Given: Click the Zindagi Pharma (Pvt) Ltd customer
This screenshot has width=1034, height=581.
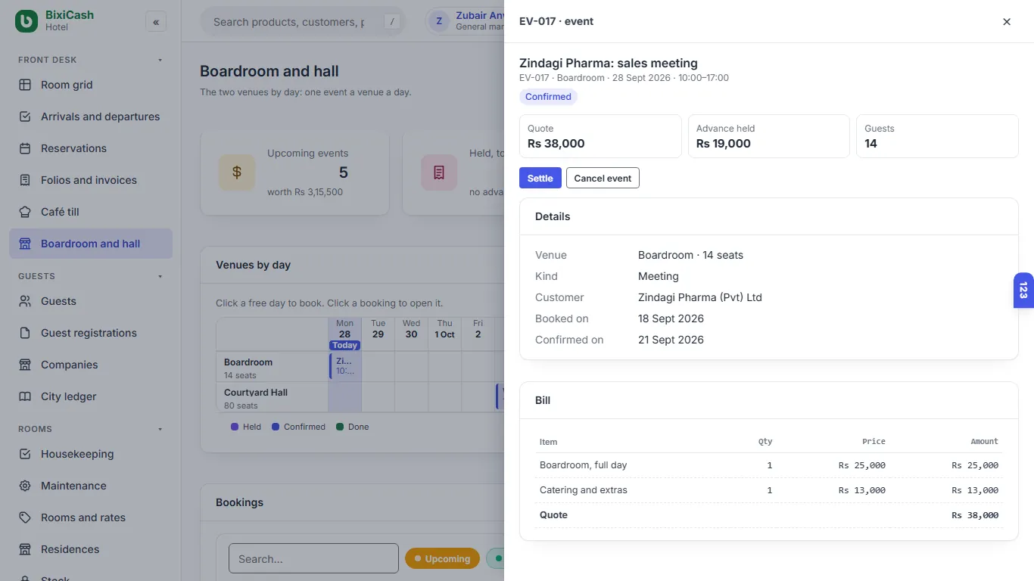Looking at the screenshot, I should click(700, 297).
